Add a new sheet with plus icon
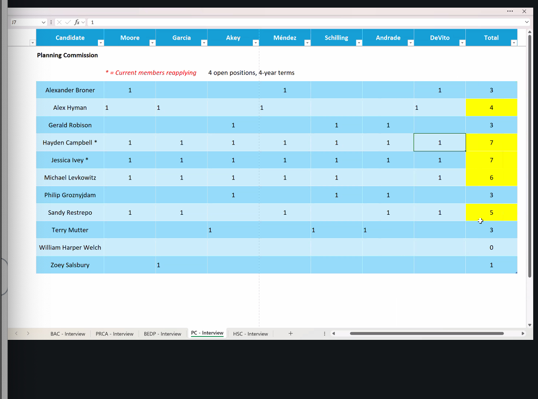Image resolution: width=538 pixels, height=399 pixels. (x=291, y=334)
